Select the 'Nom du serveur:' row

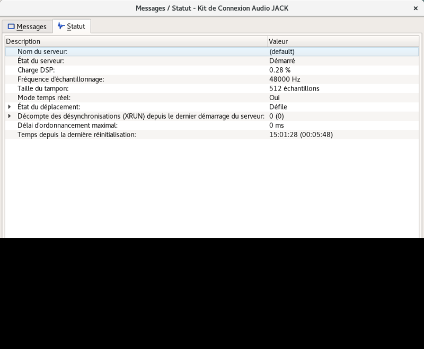click(211, 51)
